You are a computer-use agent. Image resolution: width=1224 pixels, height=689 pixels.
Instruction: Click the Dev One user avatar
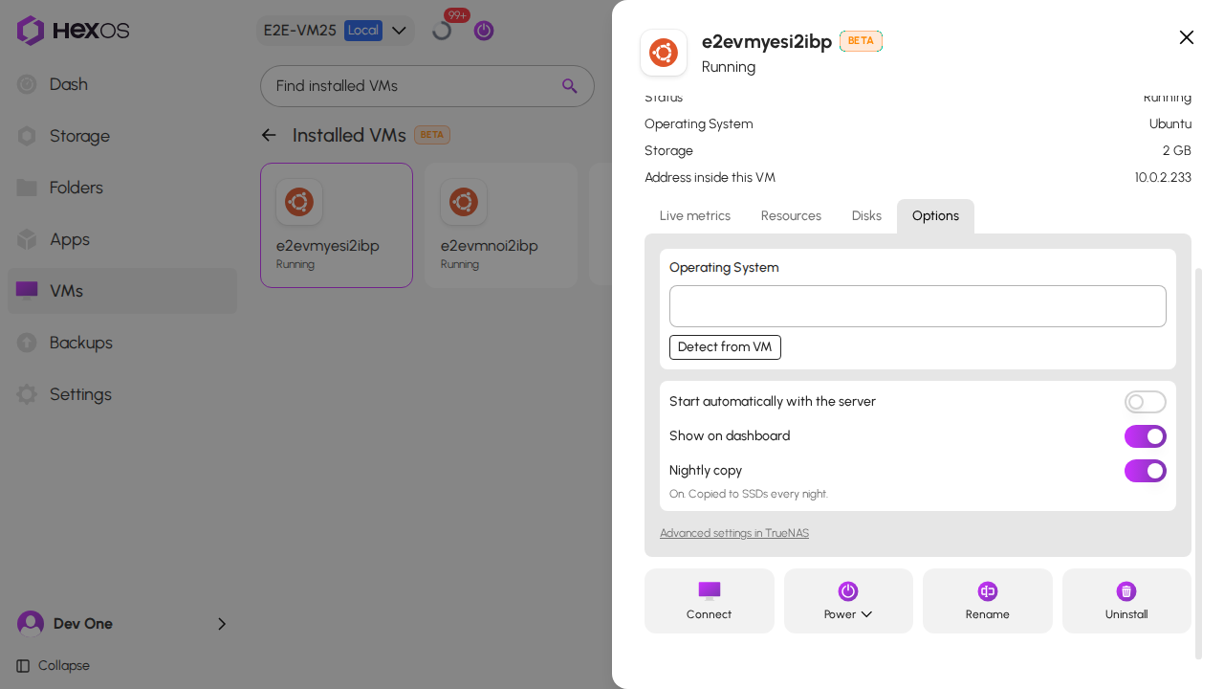click(31, 624)
